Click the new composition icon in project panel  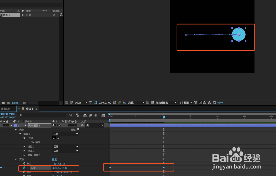(x=9, y=103)
